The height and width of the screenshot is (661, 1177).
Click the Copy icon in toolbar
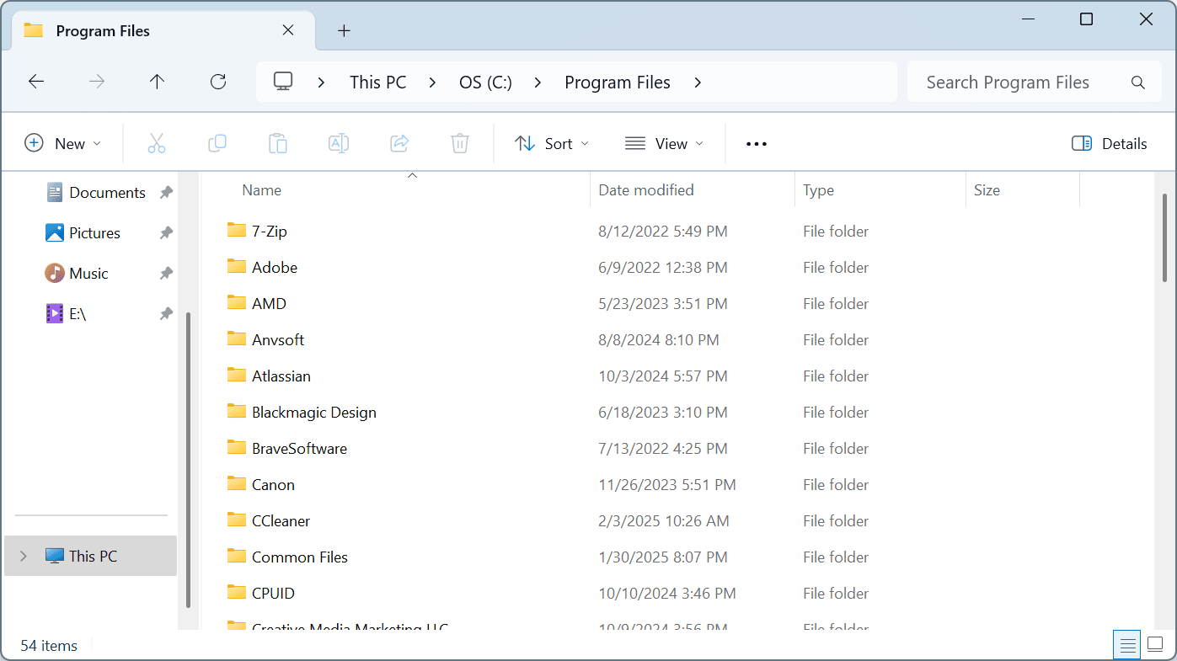(x=217, y=143)
